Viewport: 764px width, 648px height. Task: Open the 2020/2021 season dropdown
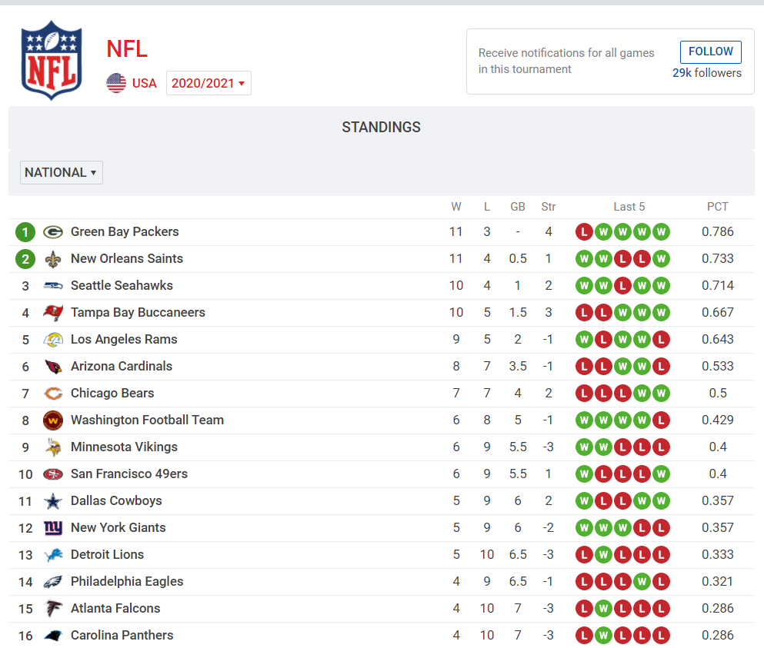tap(209, 83)
